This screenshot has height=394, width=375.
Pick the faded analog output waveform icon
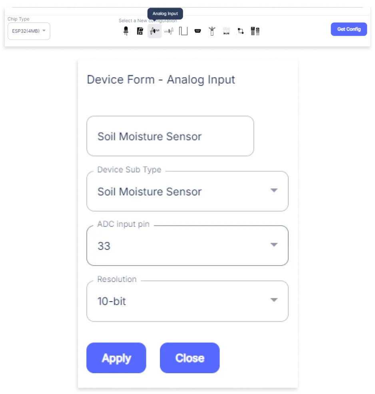(x=169, y=31)
